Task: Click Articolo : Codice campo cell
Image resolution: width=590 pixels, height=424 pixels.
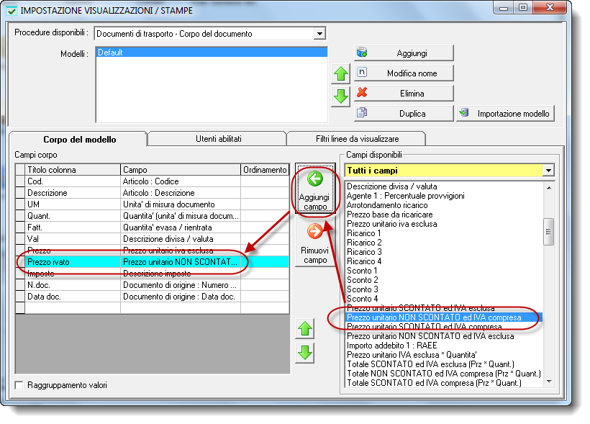Action: (x=180, y=181)
